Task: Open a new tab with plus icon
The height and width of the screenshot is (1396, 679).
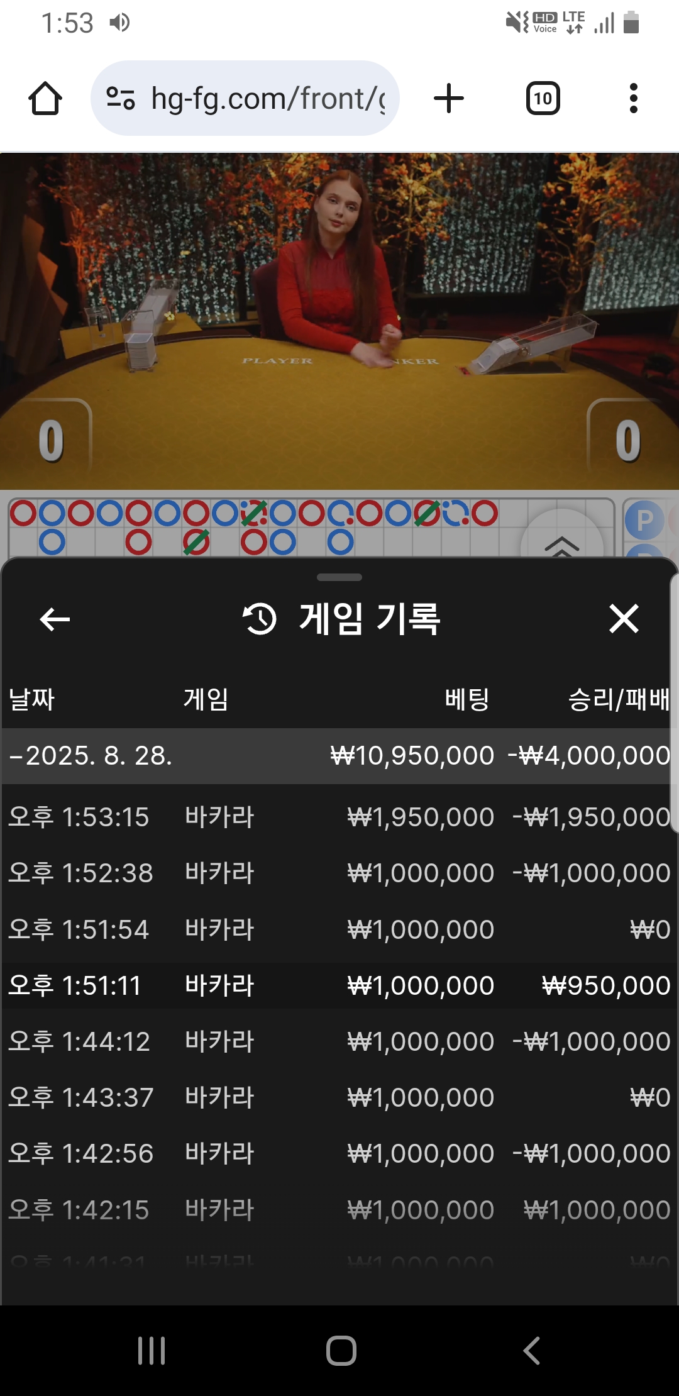Action: click(x=449, y=99)
